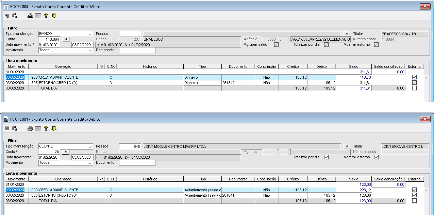
Task: Click the » lookup button next to Conta 140.864
Action: [x=66, y=39]
